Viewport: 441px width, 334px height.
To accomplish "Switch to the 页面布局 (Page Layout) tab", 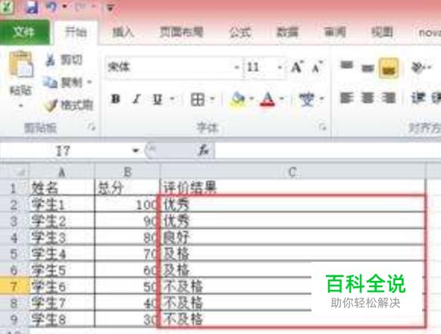I will 181,33.
